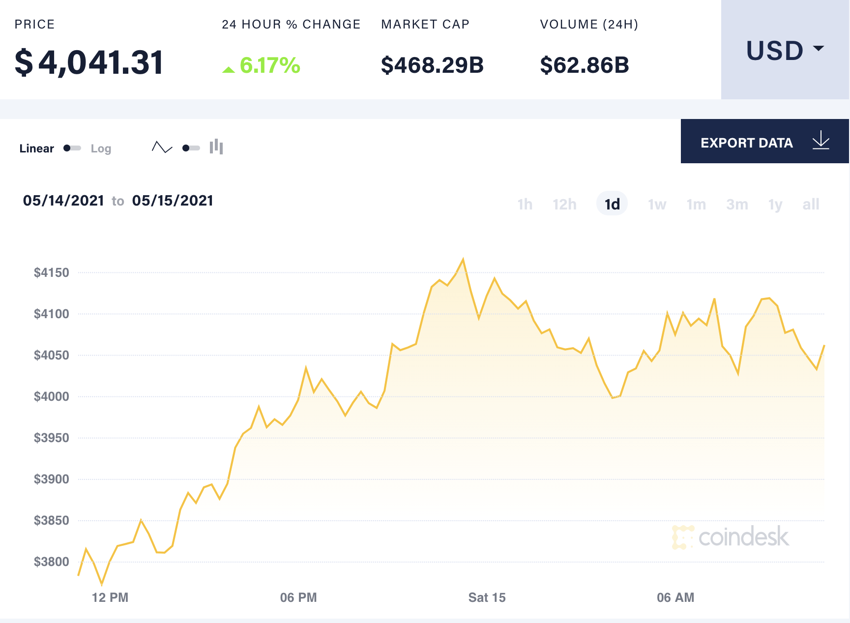Screen dimensions: 850x623
Task: Select the all timeframe tab
Action: click(x=811, y=204)
